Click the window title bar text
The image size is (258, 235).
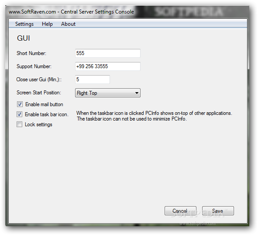(x=71, y=12)
